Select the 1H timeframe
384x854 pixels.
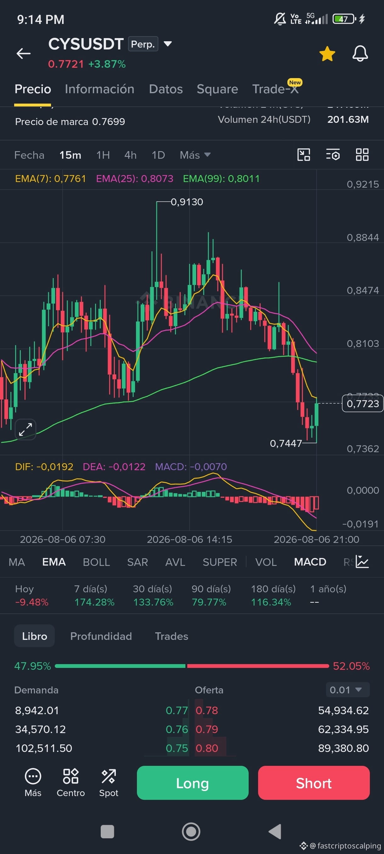pos(103,155)
